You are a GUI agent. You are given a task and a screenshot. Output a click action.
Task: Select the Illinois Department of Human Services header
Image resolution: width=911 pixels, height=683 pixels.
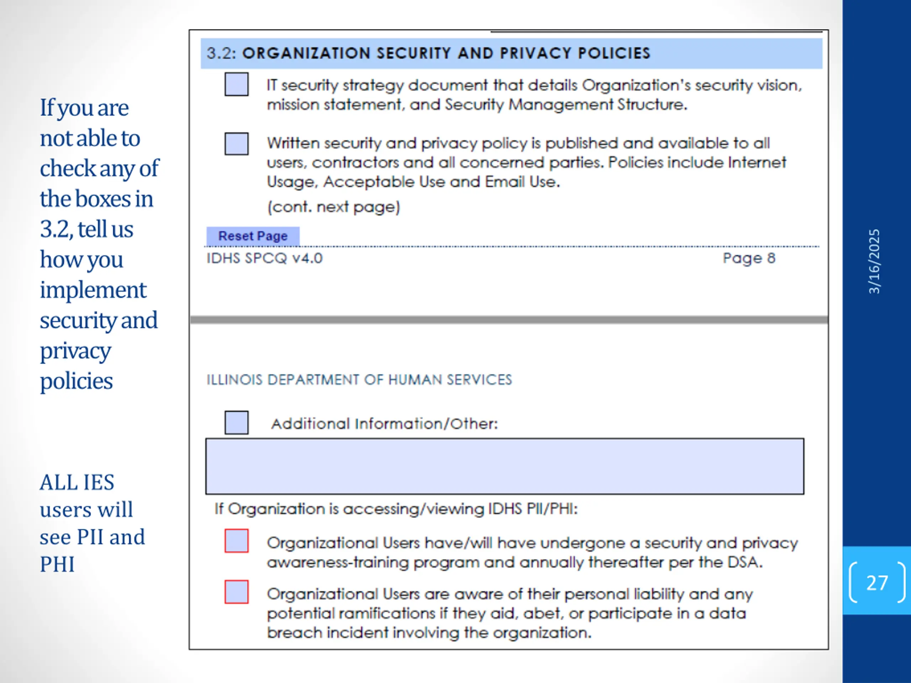click(359, 380)
